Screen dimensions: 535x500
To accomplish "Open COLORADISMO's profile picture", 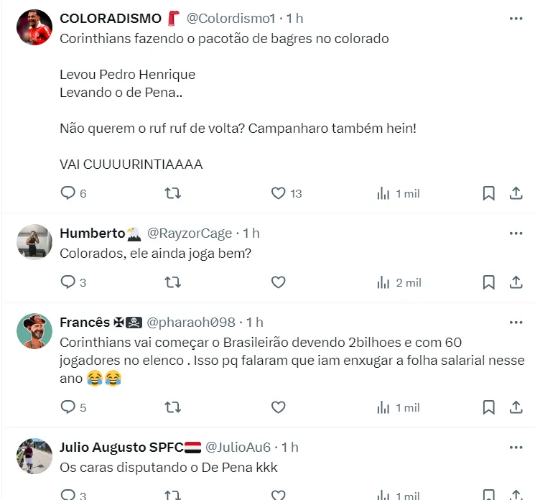I will [34, 27].
